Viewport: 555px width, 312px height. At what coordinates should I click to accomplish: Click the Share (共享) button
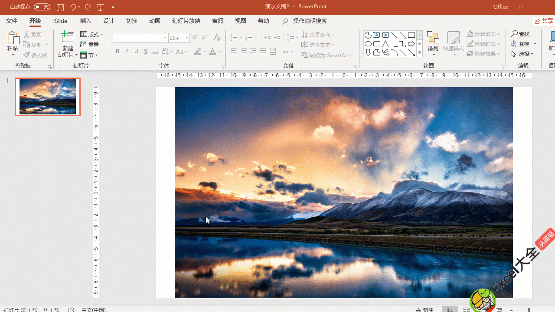(x=544, y=21)
